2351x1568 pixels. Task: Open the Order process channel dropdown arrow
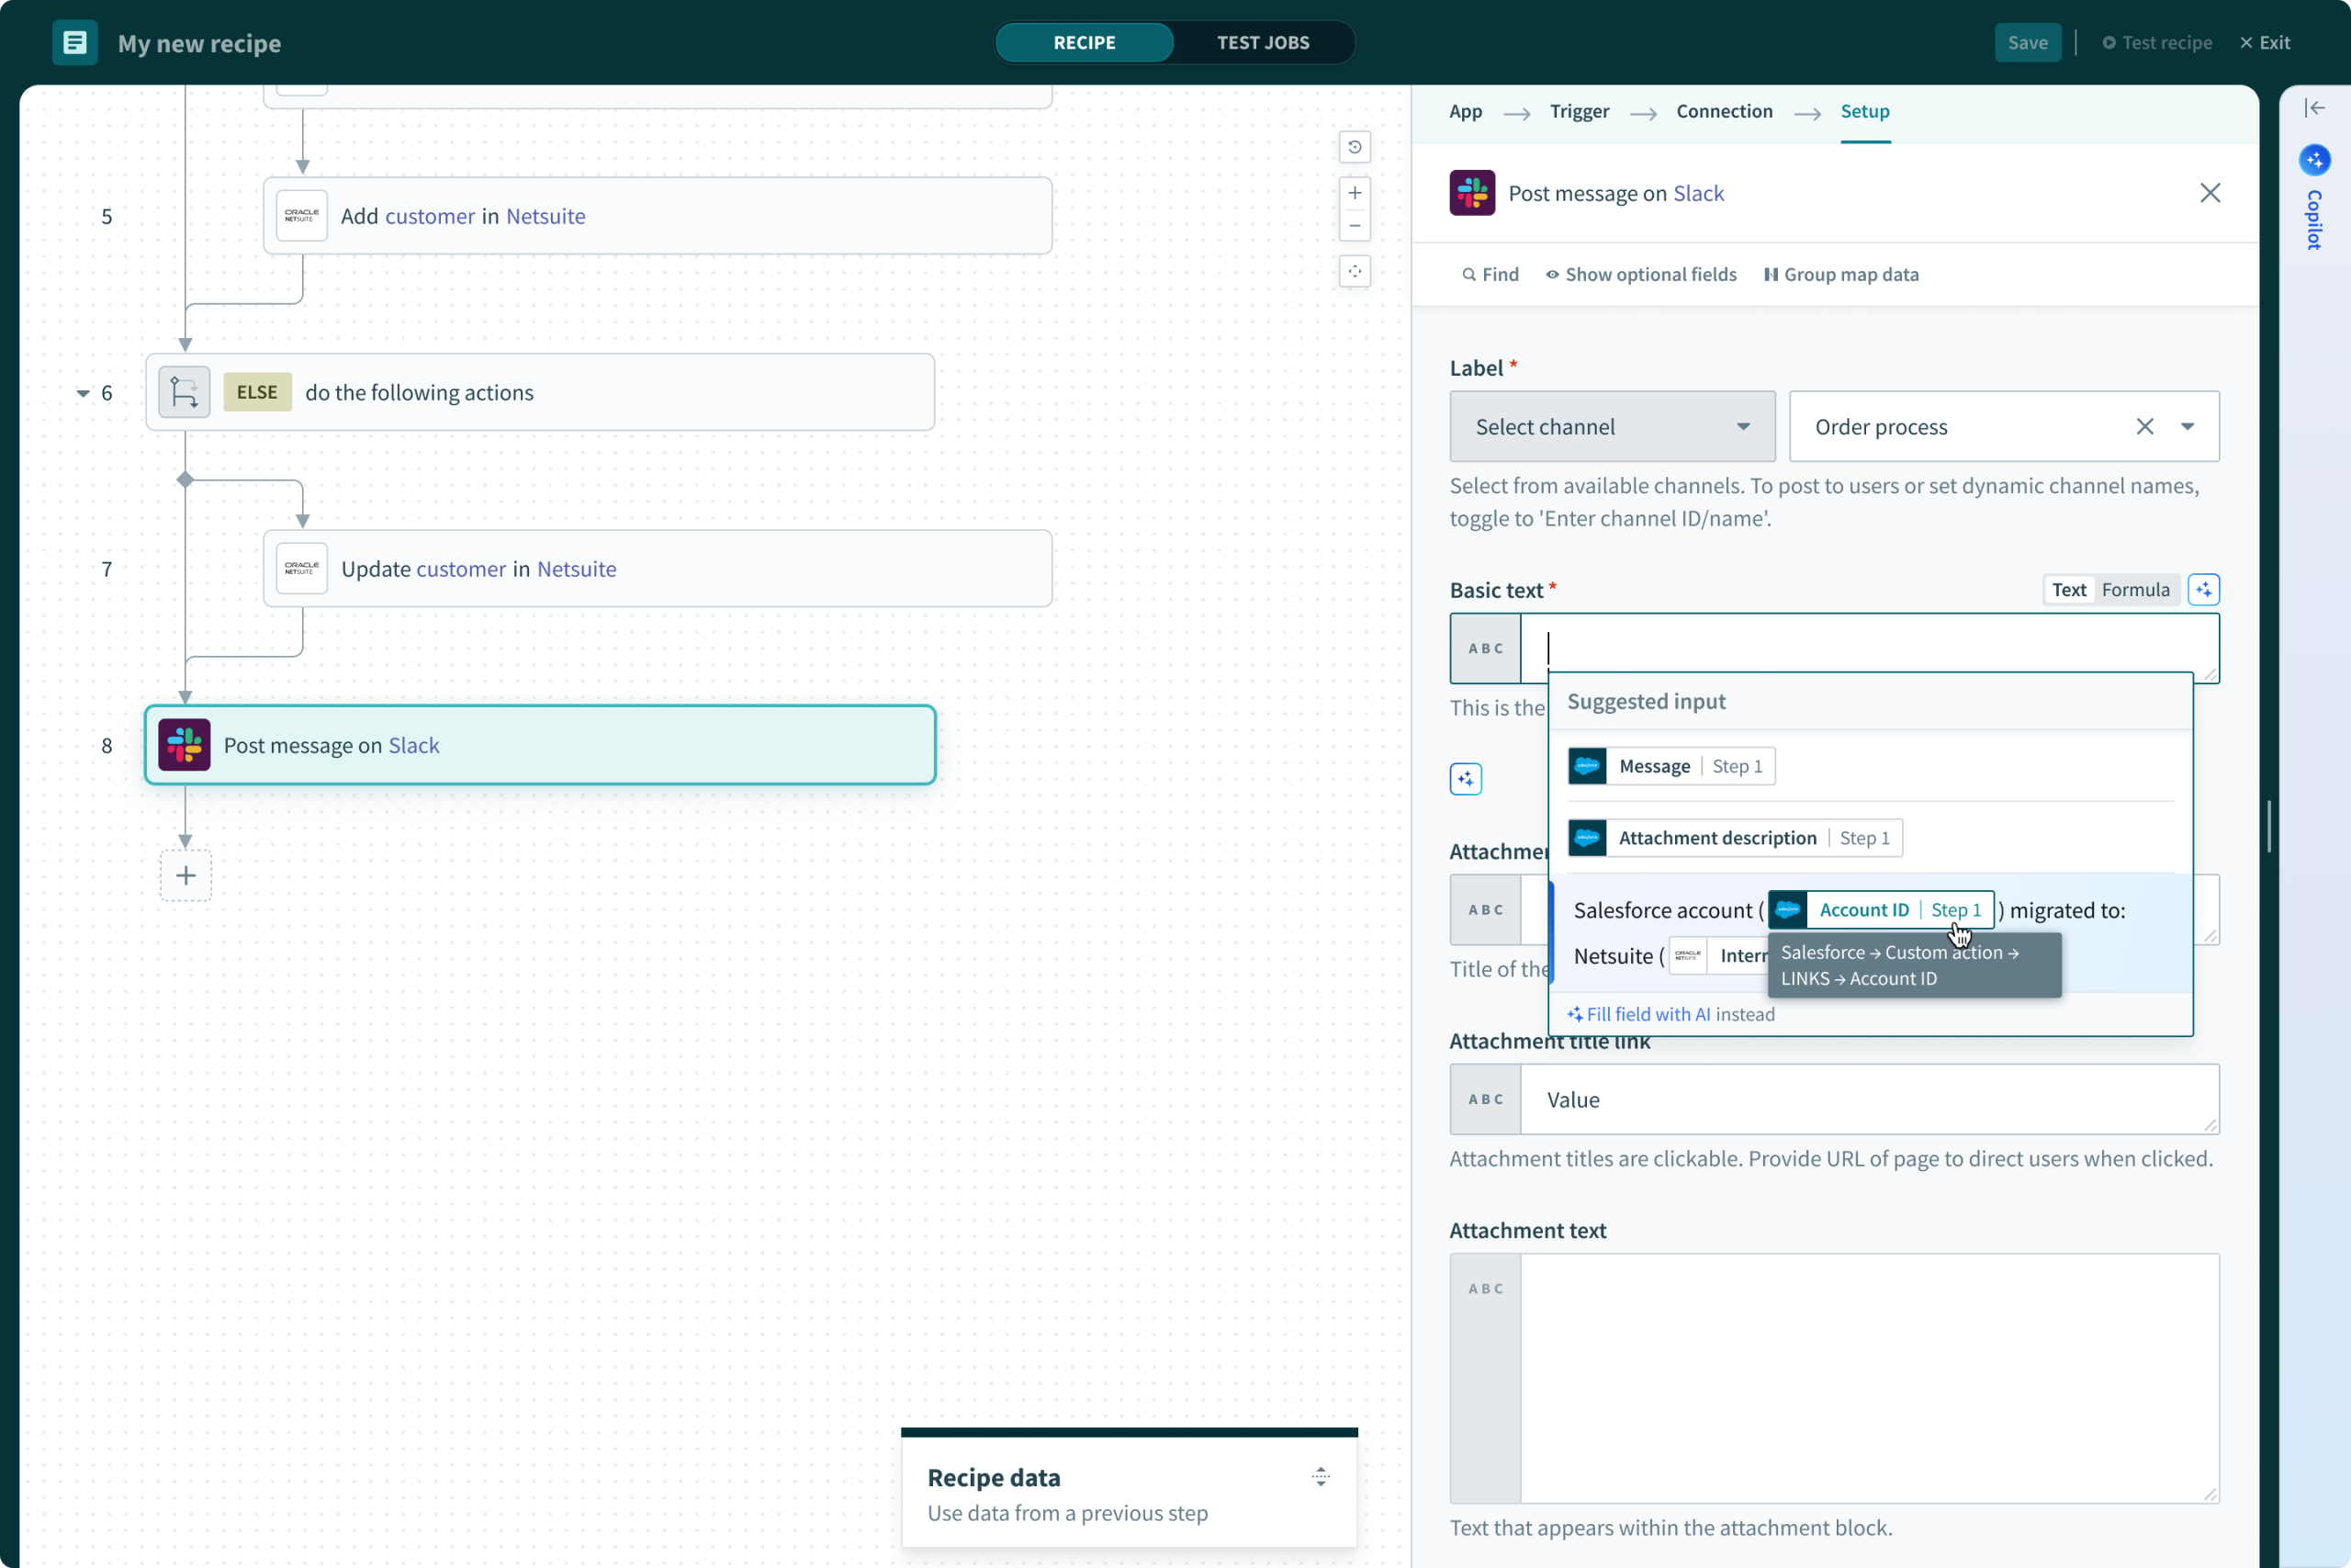click(2187, 427)
